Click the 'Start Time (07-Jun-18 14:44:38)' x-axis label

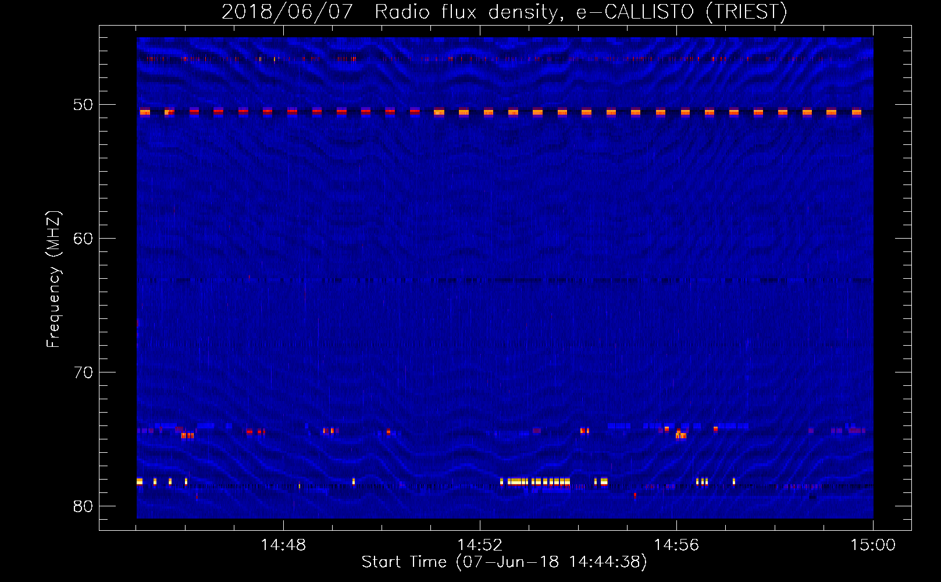(504, 562)
